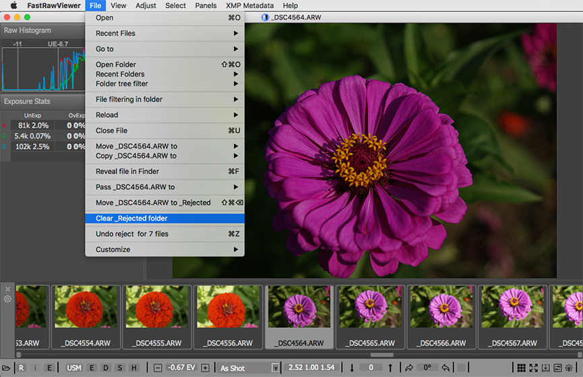
Task: Increase exposure with the plus button
Action: click(205, 368)
